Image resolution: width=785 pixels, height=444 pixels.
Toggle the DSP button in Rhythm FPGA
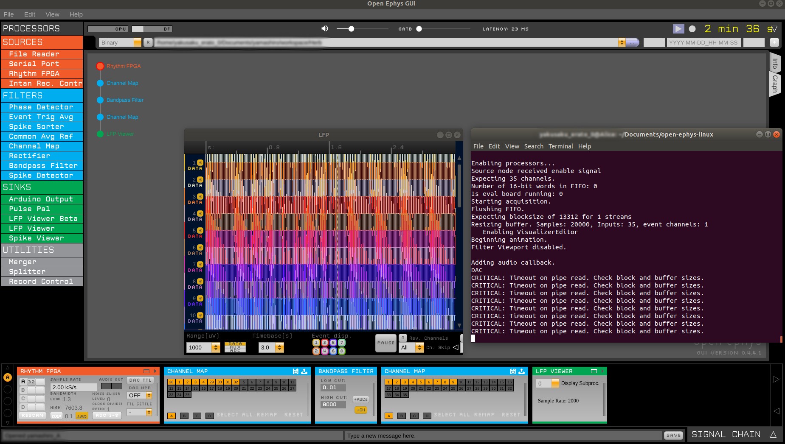(x=57, y=416)
